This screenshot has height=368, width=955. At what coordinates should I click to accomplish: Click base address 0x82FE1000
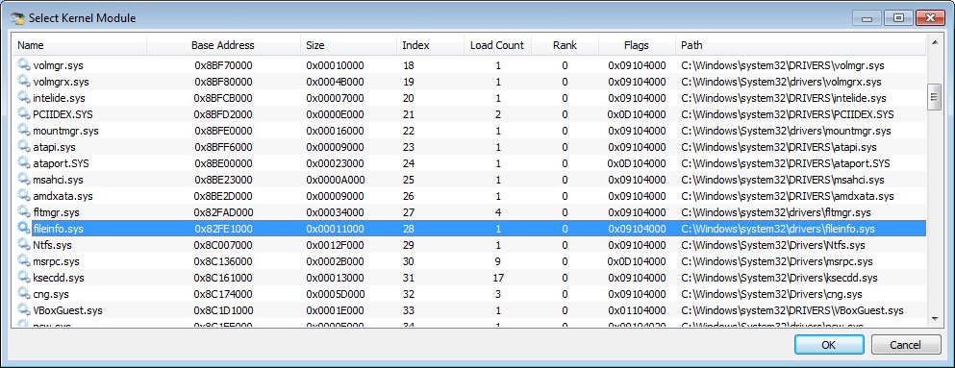click(x=223, y=229)
